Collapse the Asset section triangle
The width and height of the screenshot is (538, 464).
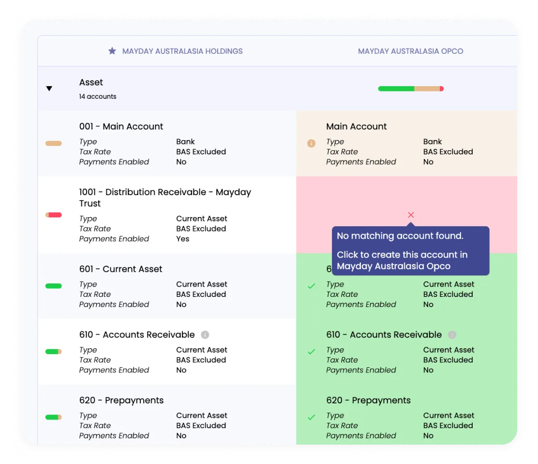(49, 89)
